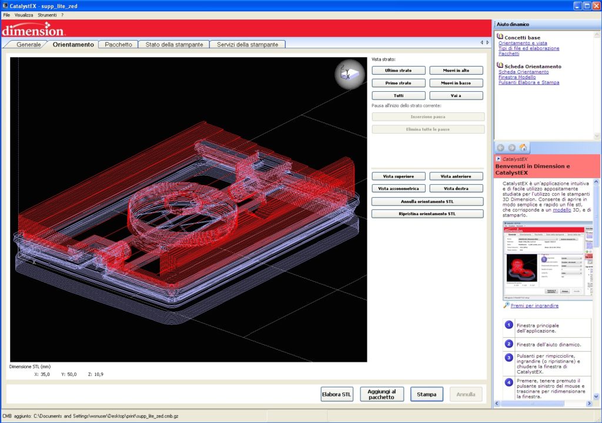
Task: Go back using help panel back arrow
Action: 500,148
